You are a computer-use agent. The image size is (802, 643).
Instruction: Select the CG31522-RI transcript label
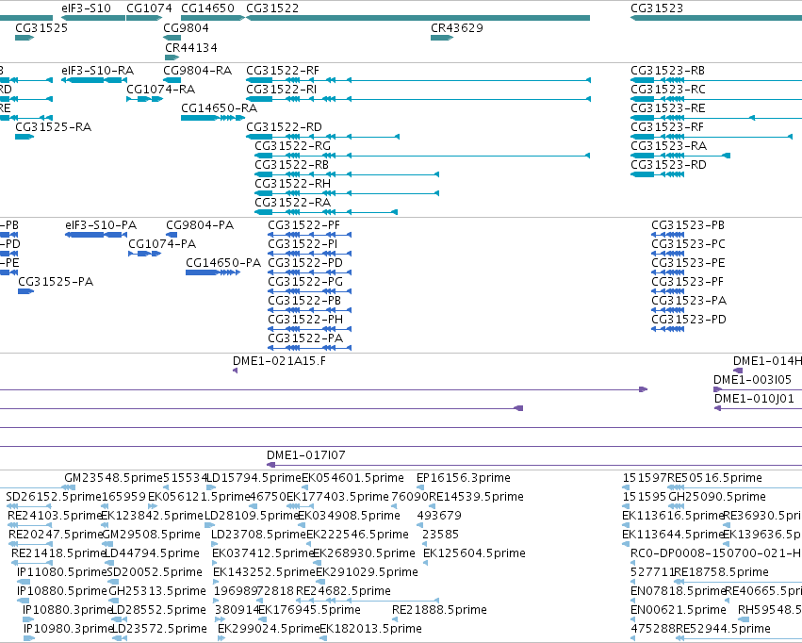tap(282, 89)
